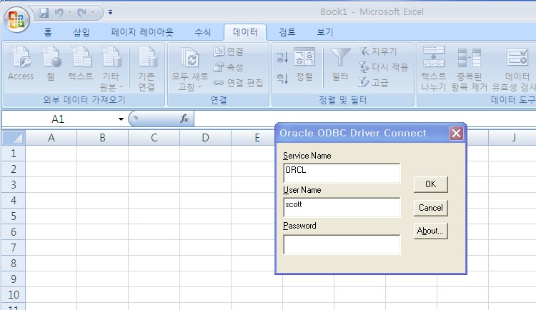Image resolution: width=536 pixels, height=310 pixels.
Task: Open the Name Box dropdown arrow
Action: coord(121,119)
